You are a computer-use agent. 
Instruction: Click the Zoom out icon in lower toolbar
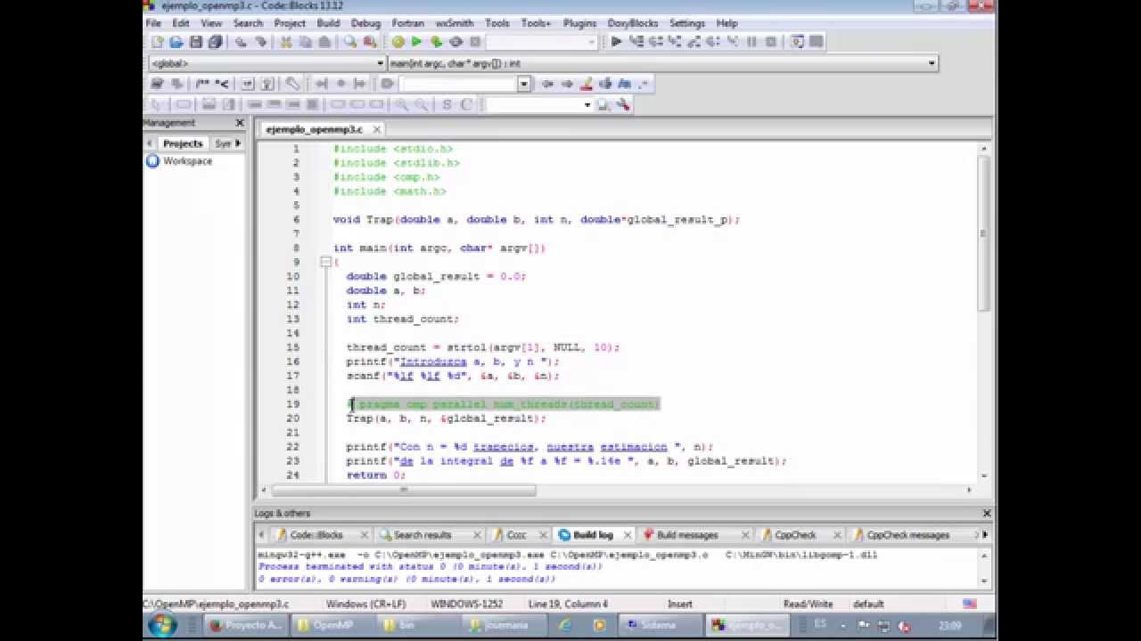pos(422,105)
